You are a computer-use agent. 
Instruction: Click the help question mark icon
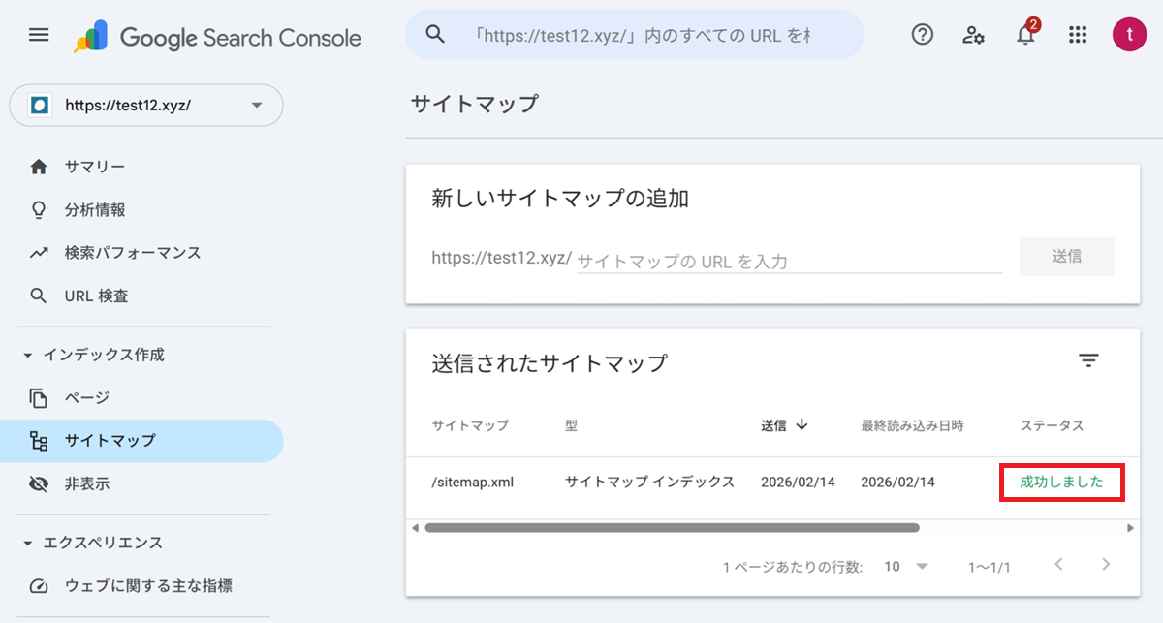tap(923, 36)
